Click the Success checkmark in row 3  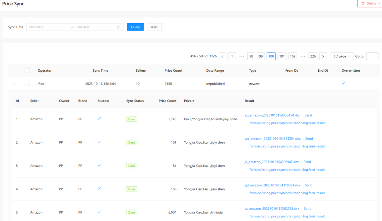[99, 165]
